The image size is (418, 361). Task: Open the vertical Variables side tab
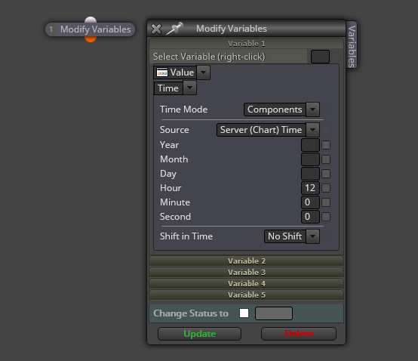tap(352, 45)
